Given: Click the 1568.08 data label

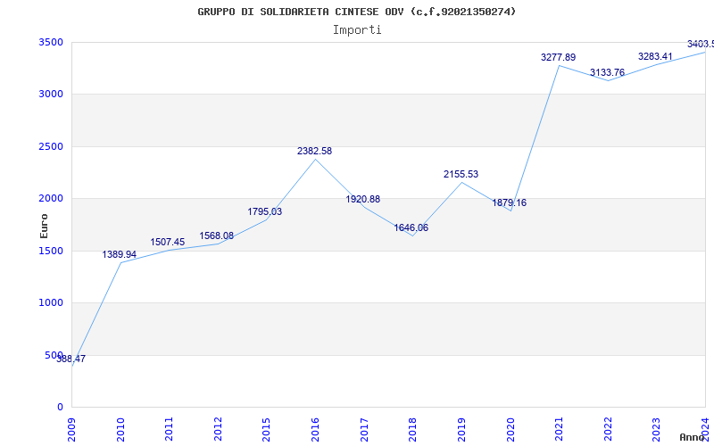Looking at the screenshot, I should (216, 235).
